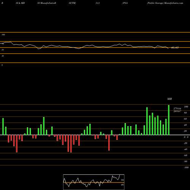Click the "SI(TM)" header label

click(73, 3)
